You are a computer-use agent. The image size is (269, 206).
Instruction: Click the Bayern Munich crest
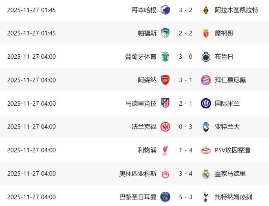tap(205, 80)
